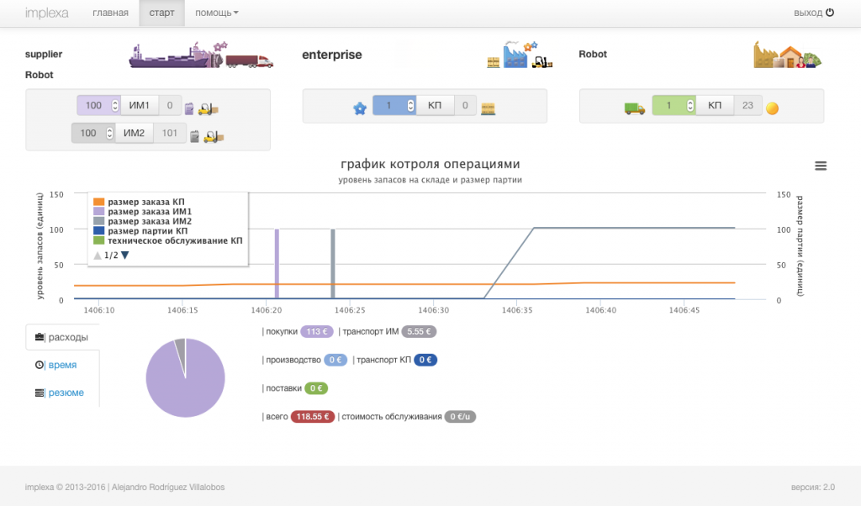
Task: Increase the ИМ2 order size stepper
Action: [110, 130]
